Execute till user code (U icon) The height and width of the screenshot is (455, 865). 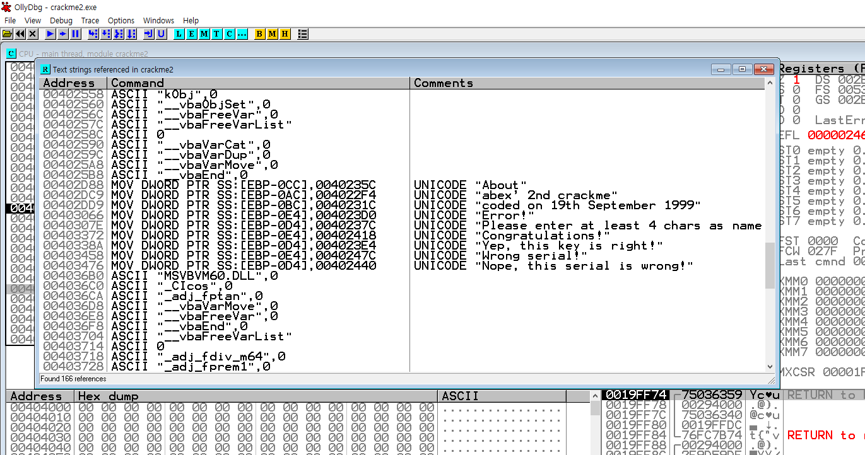[x=162, y=33]
